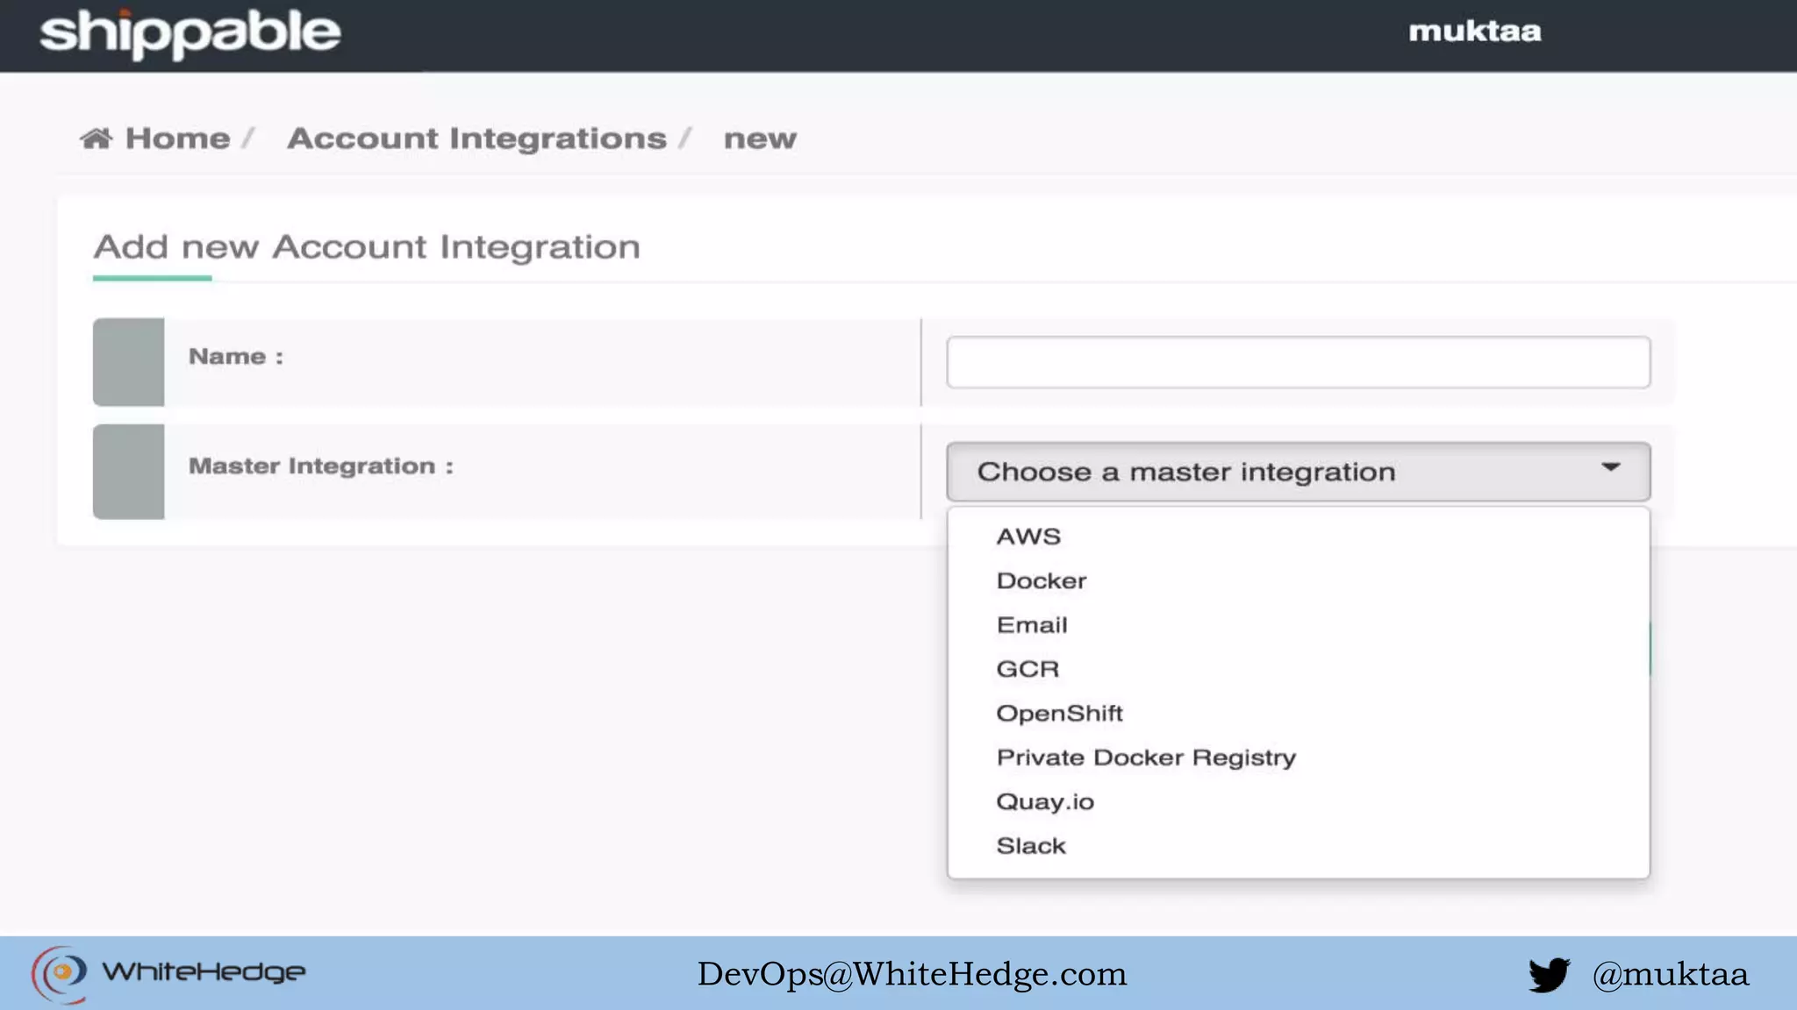
Task: Choose Docker in the dropdown list
Action: point(1042,581)
